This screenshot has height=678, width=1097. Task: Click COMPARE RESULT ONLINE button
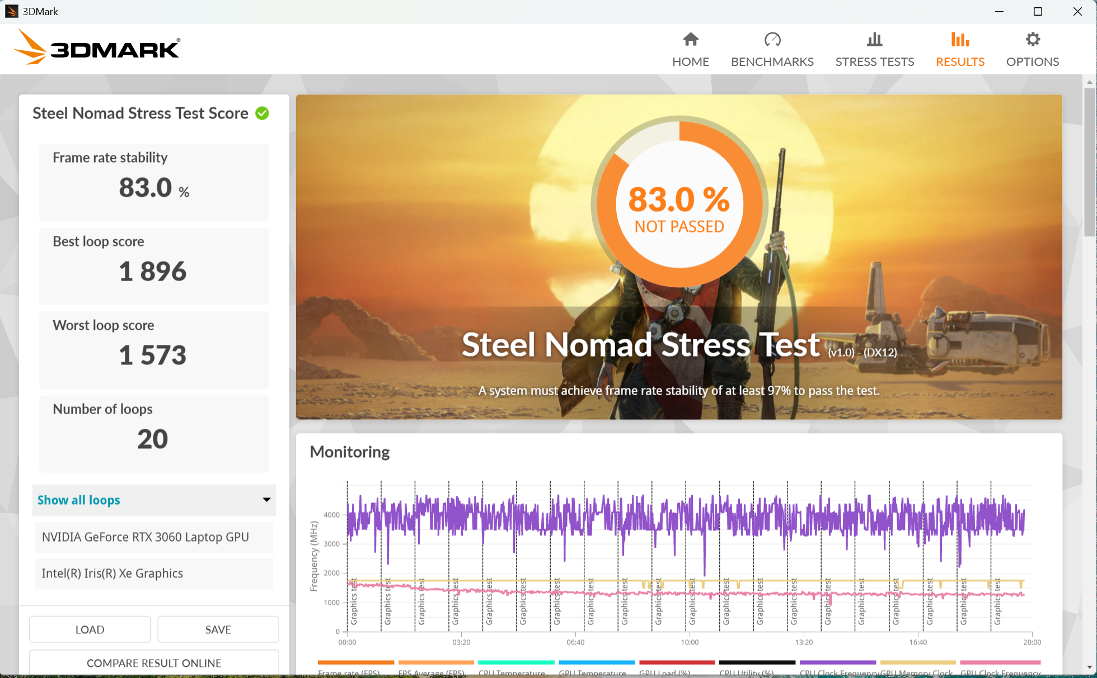click(154, 663)
